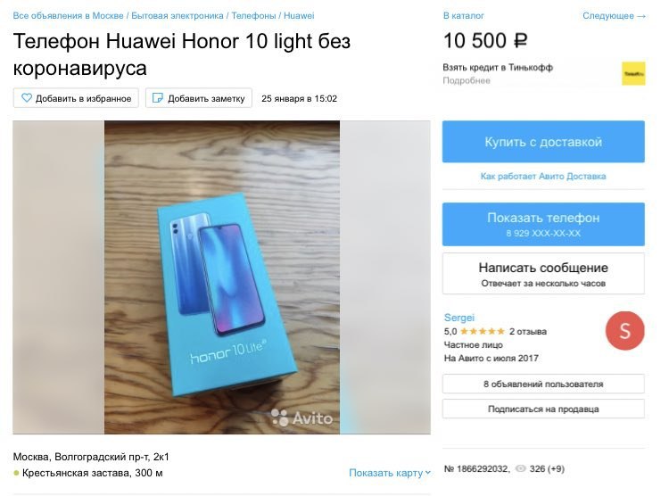Viewport: 669px width, 496px height.
Task: Click the five-star seller rating
Action: (482, 331)
